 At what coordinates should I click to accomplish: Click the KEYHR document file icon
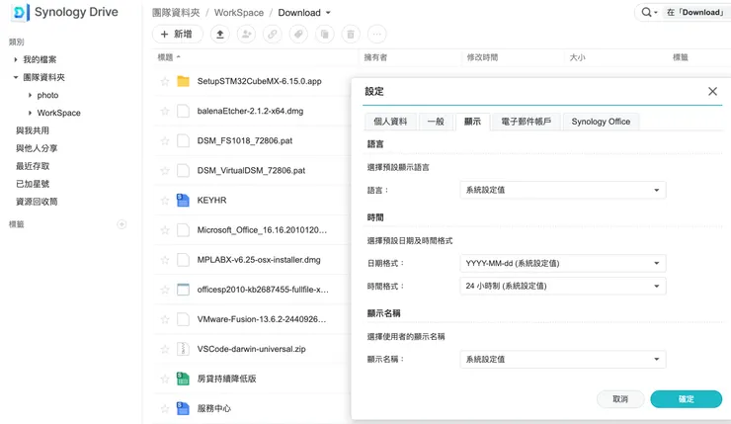[183, 200]
